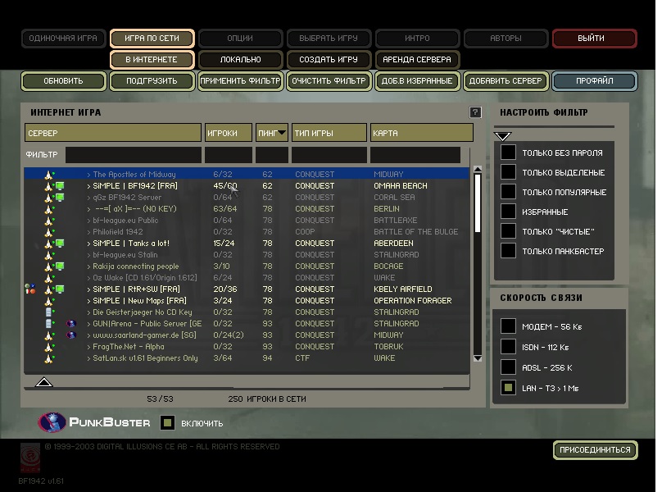This screenshot has width=671, height=492.
Task: Expand FragThe.Net - Alpha row chevron
Action: pyautogui.click(x=88, y=347)
